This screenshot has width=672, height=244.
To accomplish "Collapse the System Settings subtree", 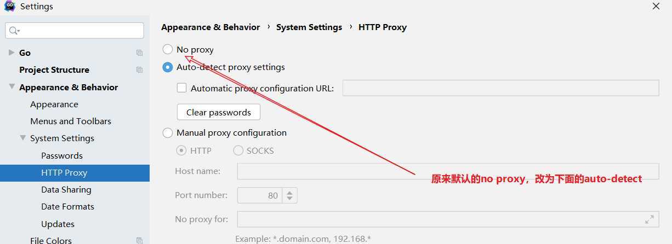I will [23, 138].
